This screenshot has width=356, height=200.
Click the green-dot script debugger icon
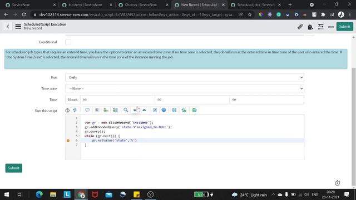pos(184,110)
